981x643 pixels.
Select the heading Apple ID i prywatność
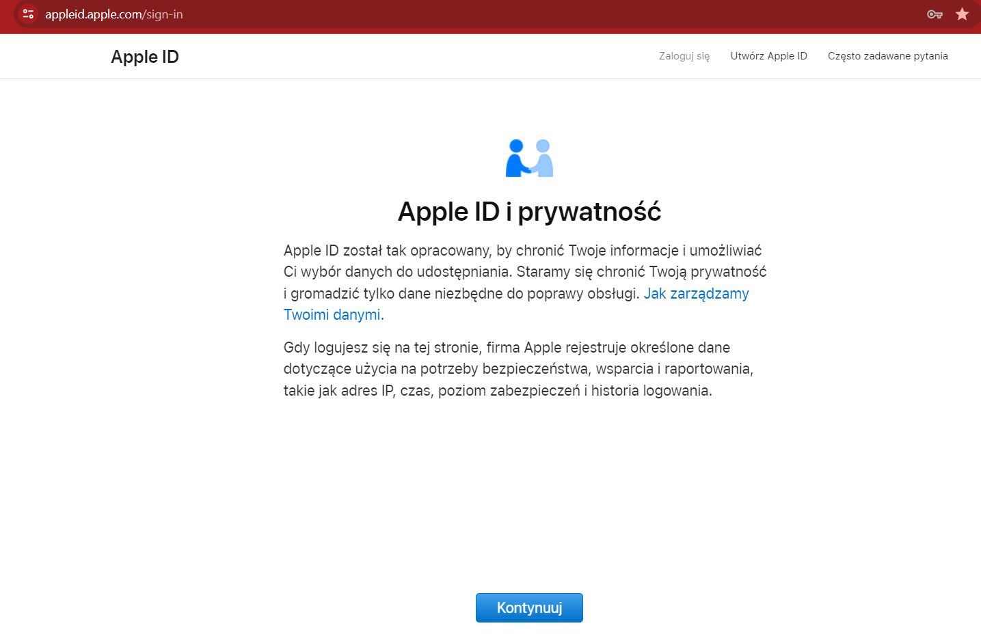pos(529,212)
